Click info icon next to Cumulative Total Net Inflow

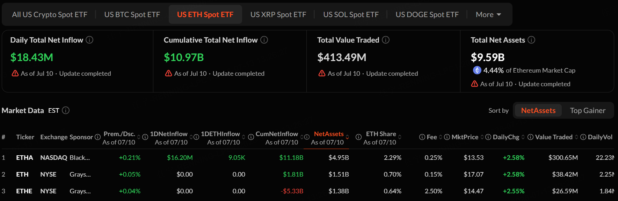264,40
